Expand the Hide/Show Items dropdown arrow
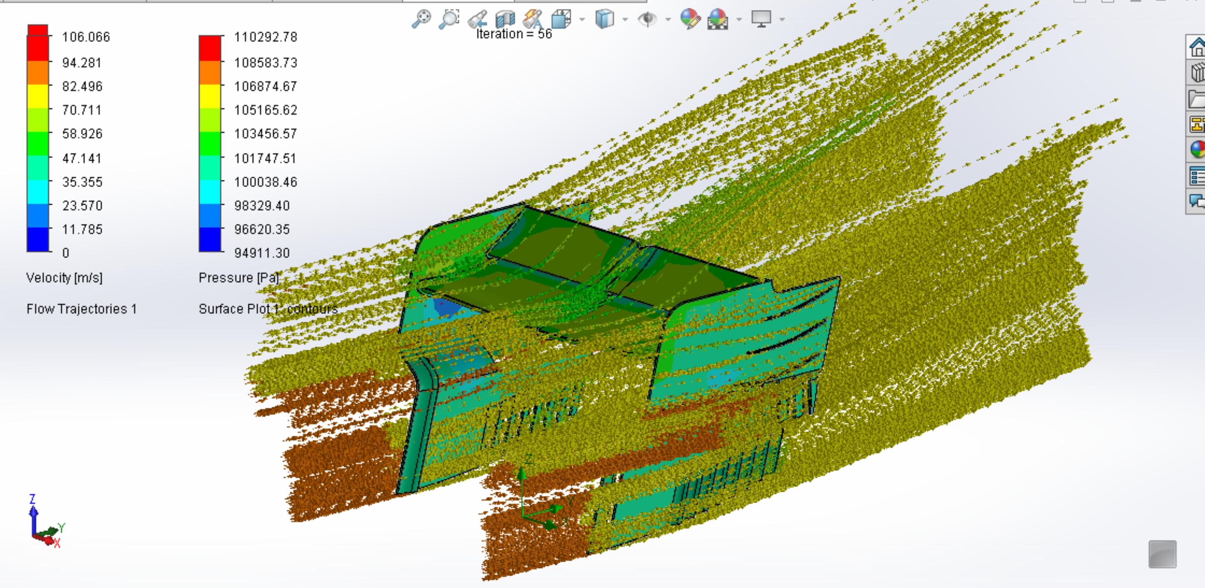 coord(668,19)
